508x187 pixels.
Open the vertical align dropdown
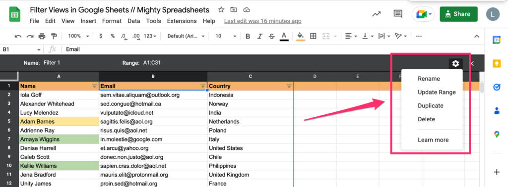coord(369,36)
